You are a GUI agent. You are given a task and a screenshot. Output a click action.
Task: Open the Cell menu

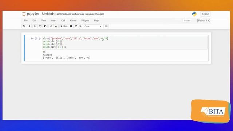(x=63, y=20)
